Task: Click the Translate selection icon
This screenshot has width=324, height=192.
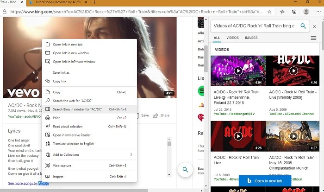Action: pyautogui.click(x=48, y=143)
